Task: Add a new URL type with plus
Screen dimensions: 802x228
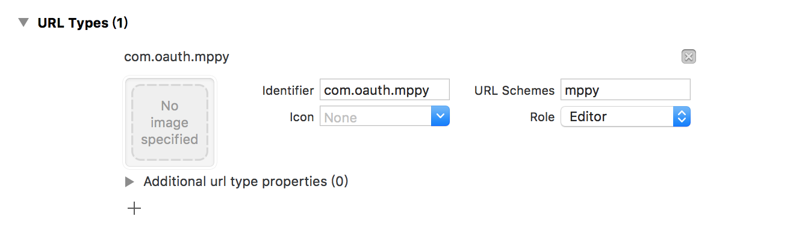Action: coord(134,208)
